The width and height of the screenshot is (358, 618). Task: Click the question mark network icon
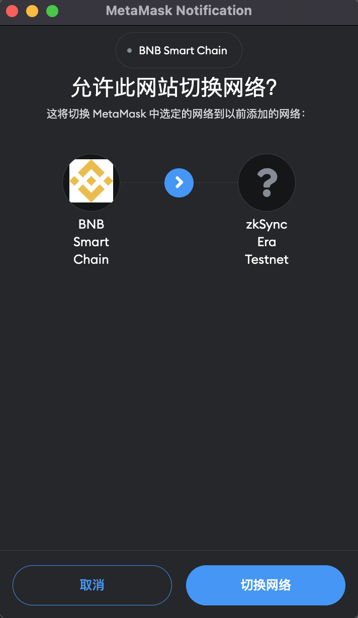[266, 182]
